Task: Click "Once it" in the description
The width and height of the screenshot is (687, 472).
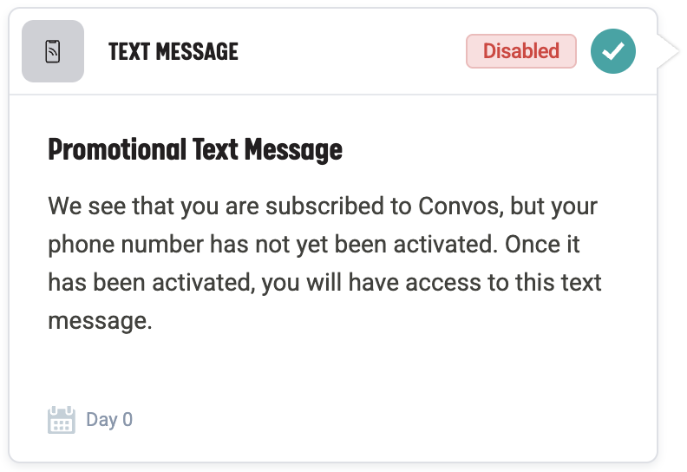Action: (x=549, y=246)
